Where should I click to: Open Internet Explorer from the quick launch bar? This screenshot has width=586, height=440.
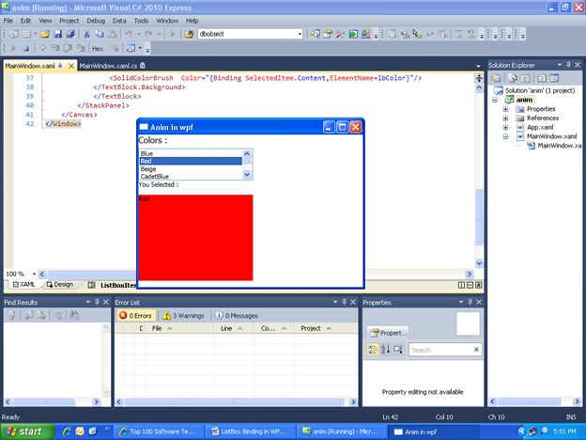pyautogui.click(x=66, y=431)
